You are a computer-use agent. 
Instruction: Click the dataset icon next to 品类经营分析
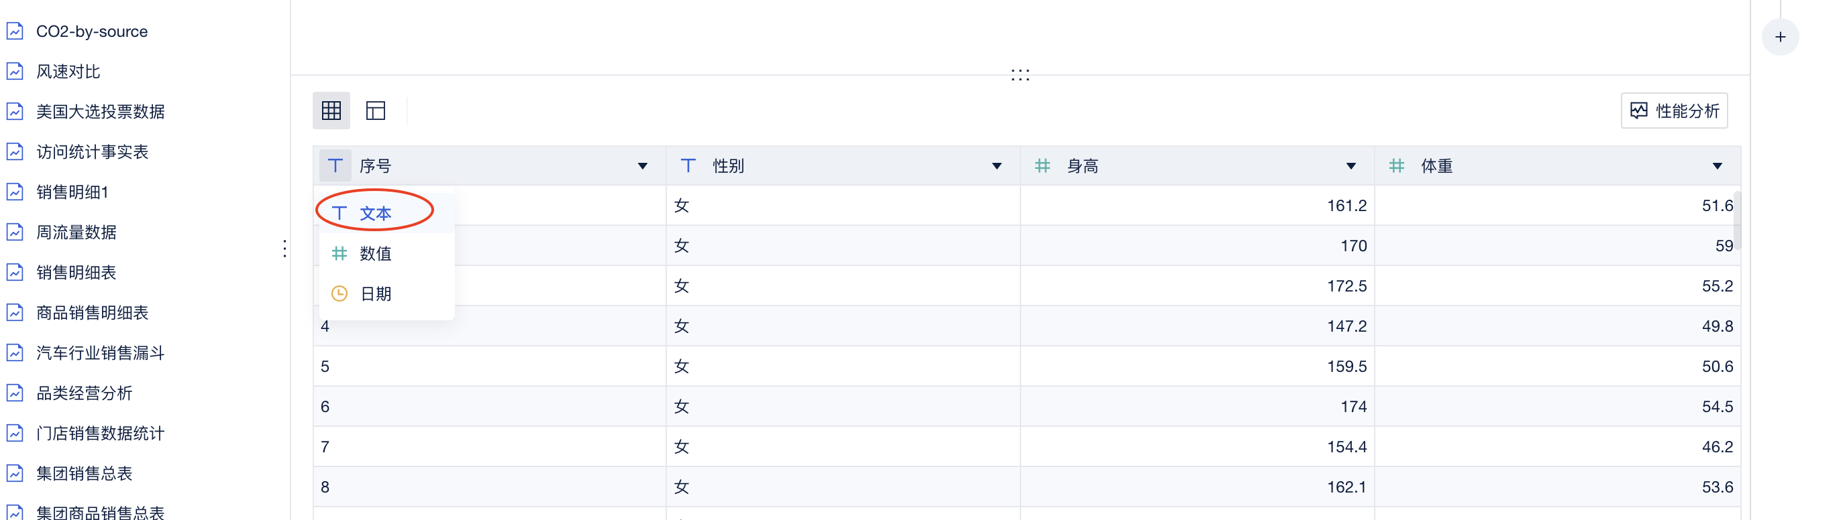point(15,393)
